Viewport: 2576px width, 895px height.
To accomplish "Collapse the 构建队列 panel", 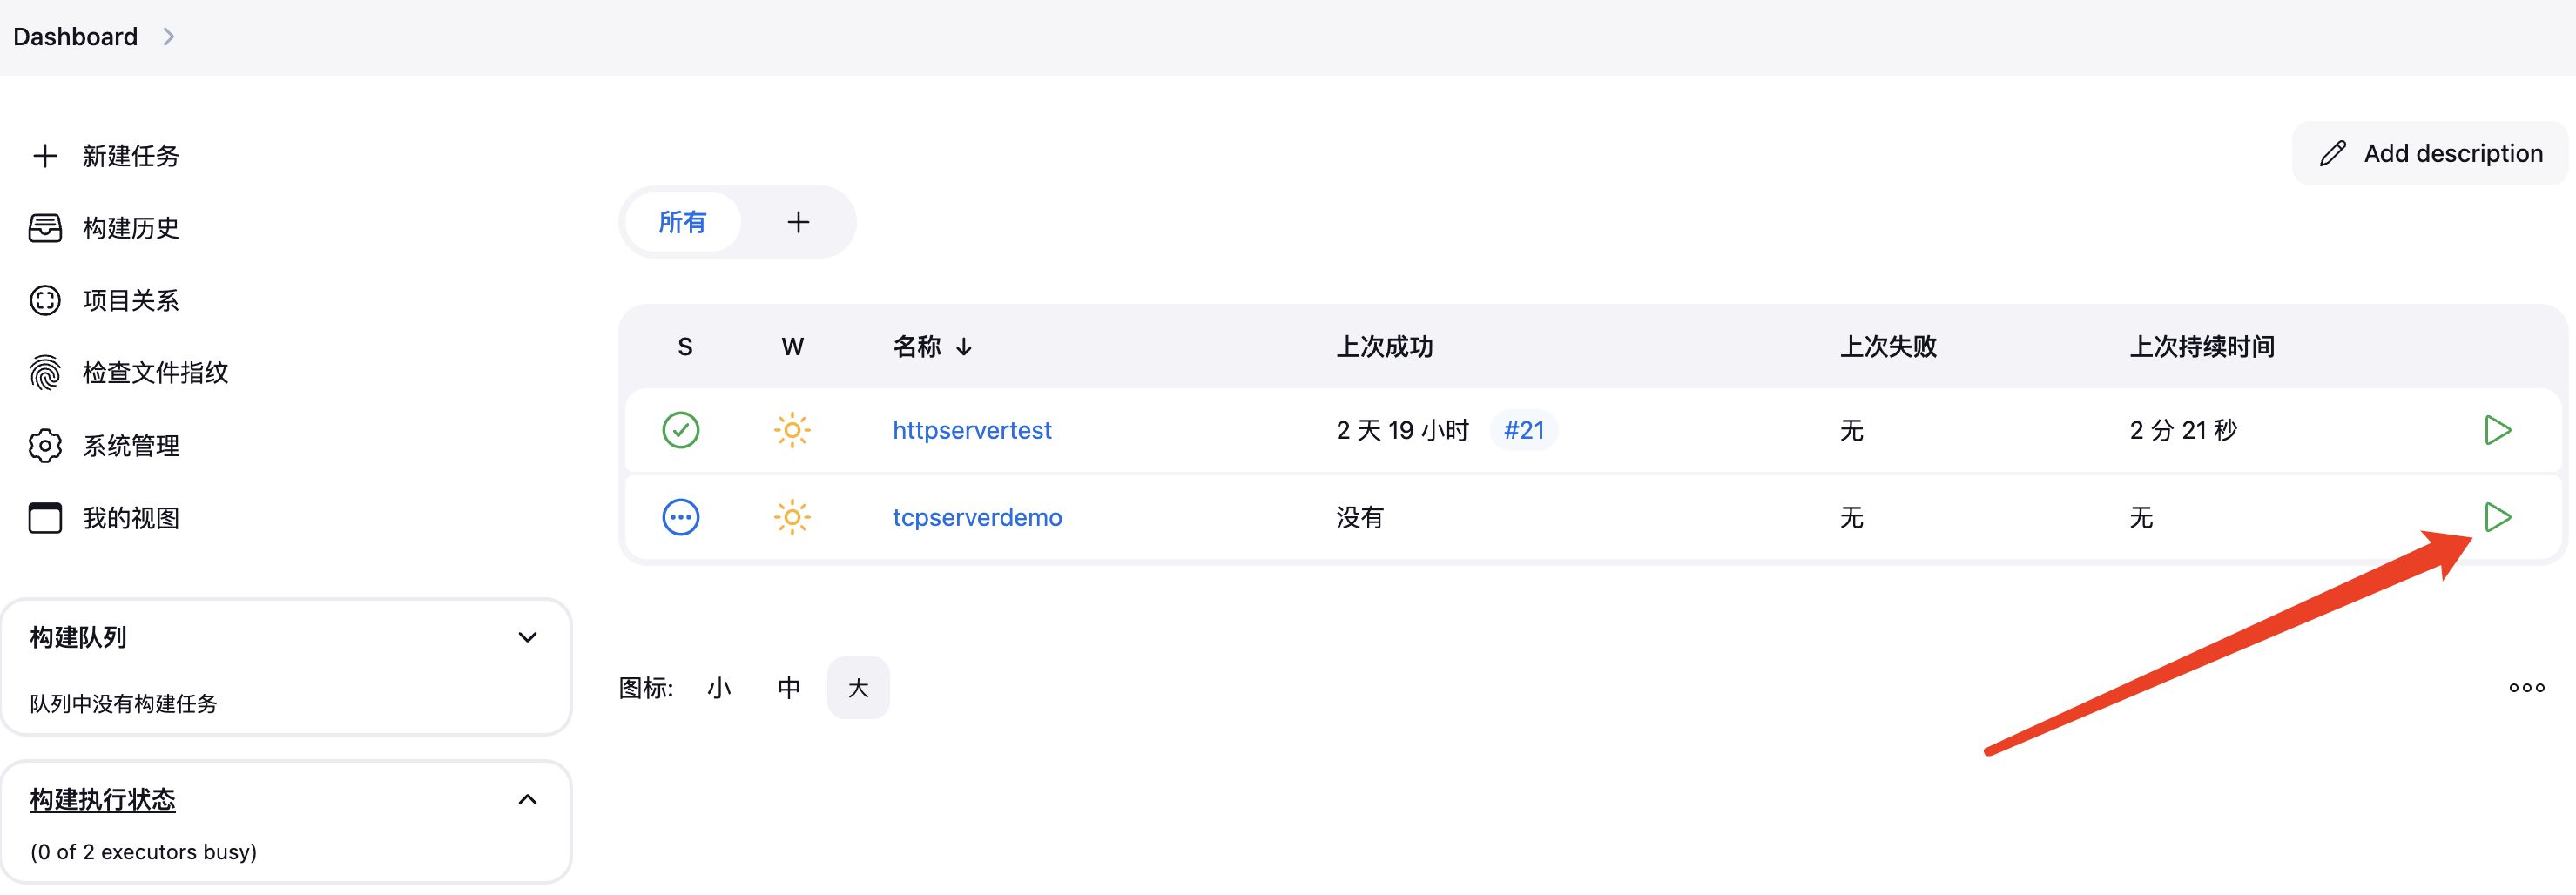I will click(x=528, y=637).
